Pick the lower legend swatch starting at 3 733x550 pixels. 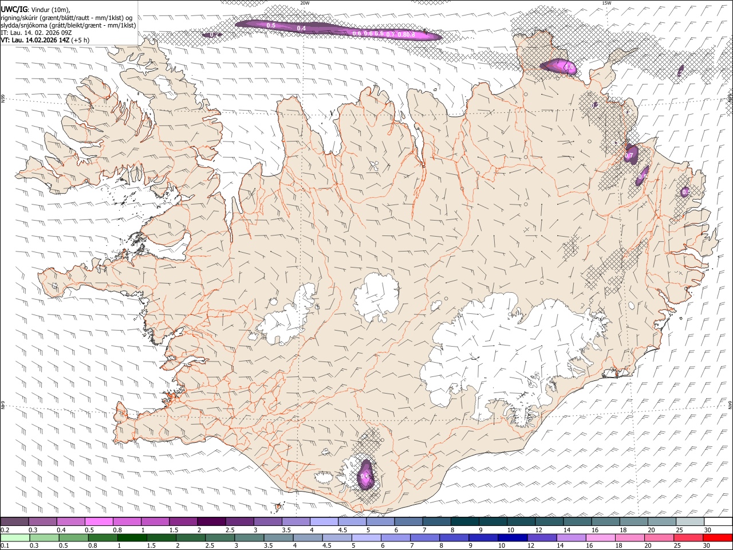(x=249, y=537)
